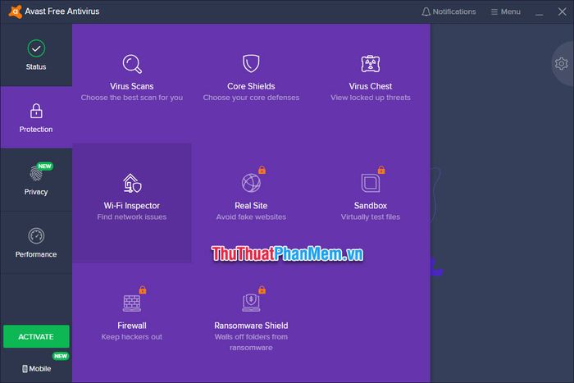The width and height of the screenshot is (574, 383).
Task: Open Virus Scans magnifier icon
Action: tap(132, 64)
